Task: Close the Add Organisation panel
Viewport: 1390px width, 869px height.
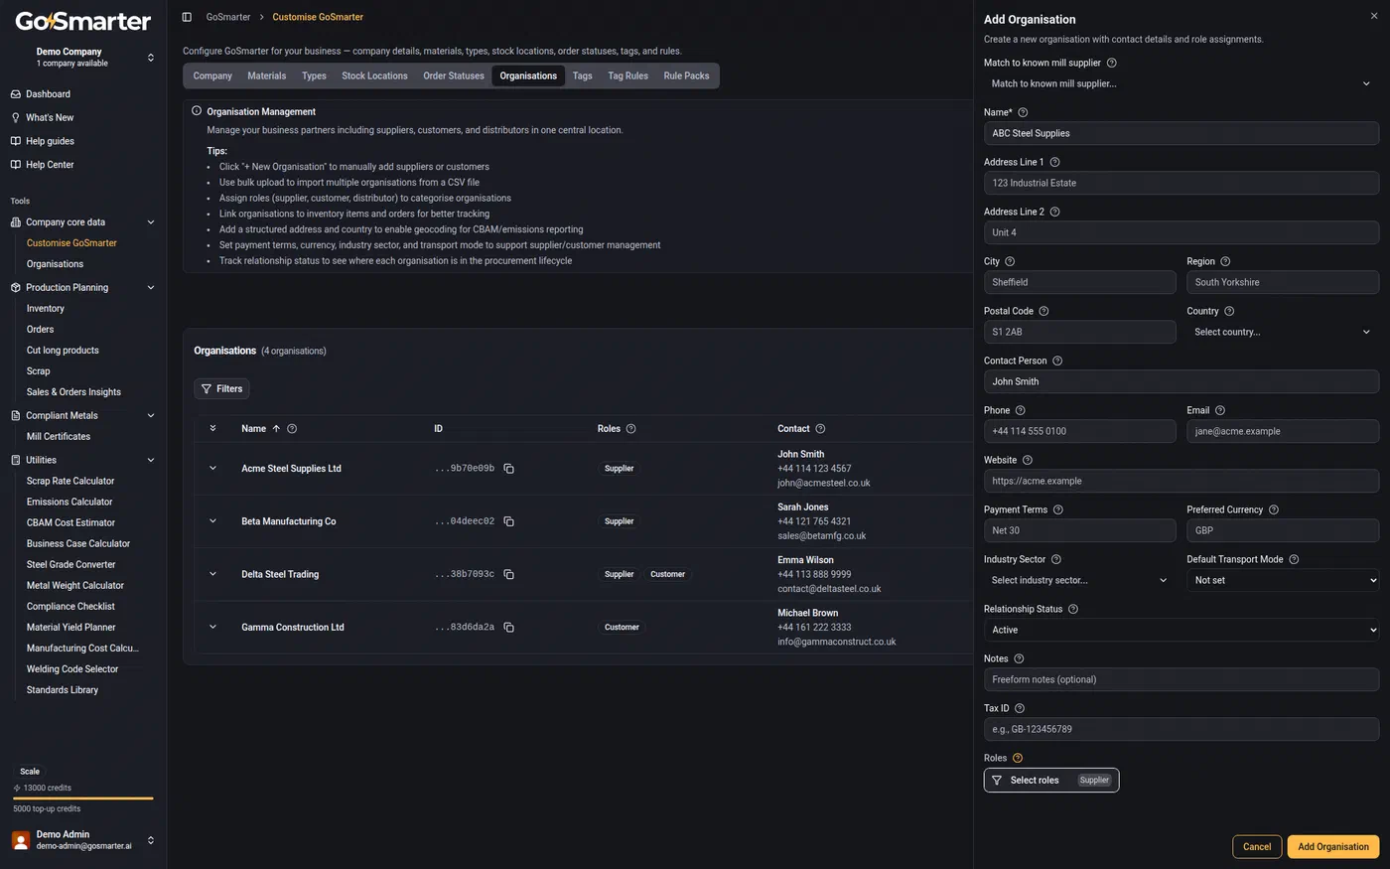Action: pos(1374,16)
